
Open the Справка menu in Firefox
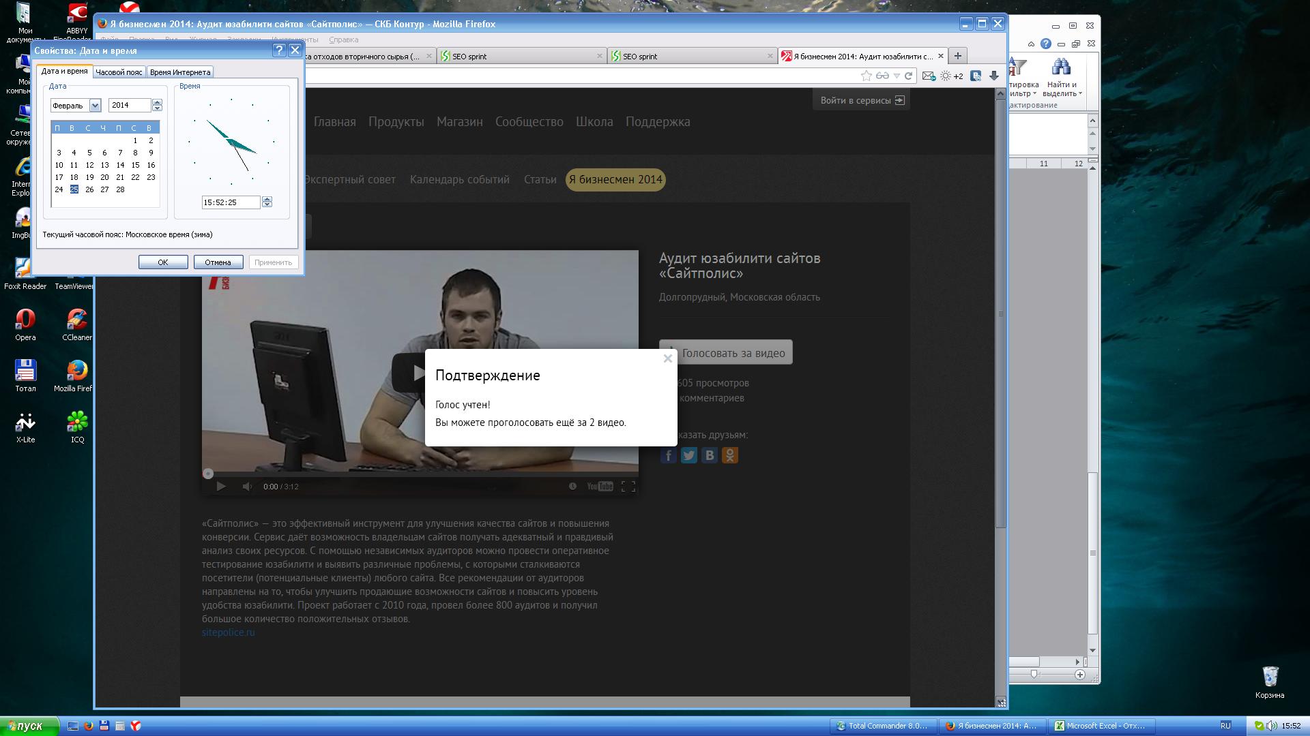click(x=343, y=40)
